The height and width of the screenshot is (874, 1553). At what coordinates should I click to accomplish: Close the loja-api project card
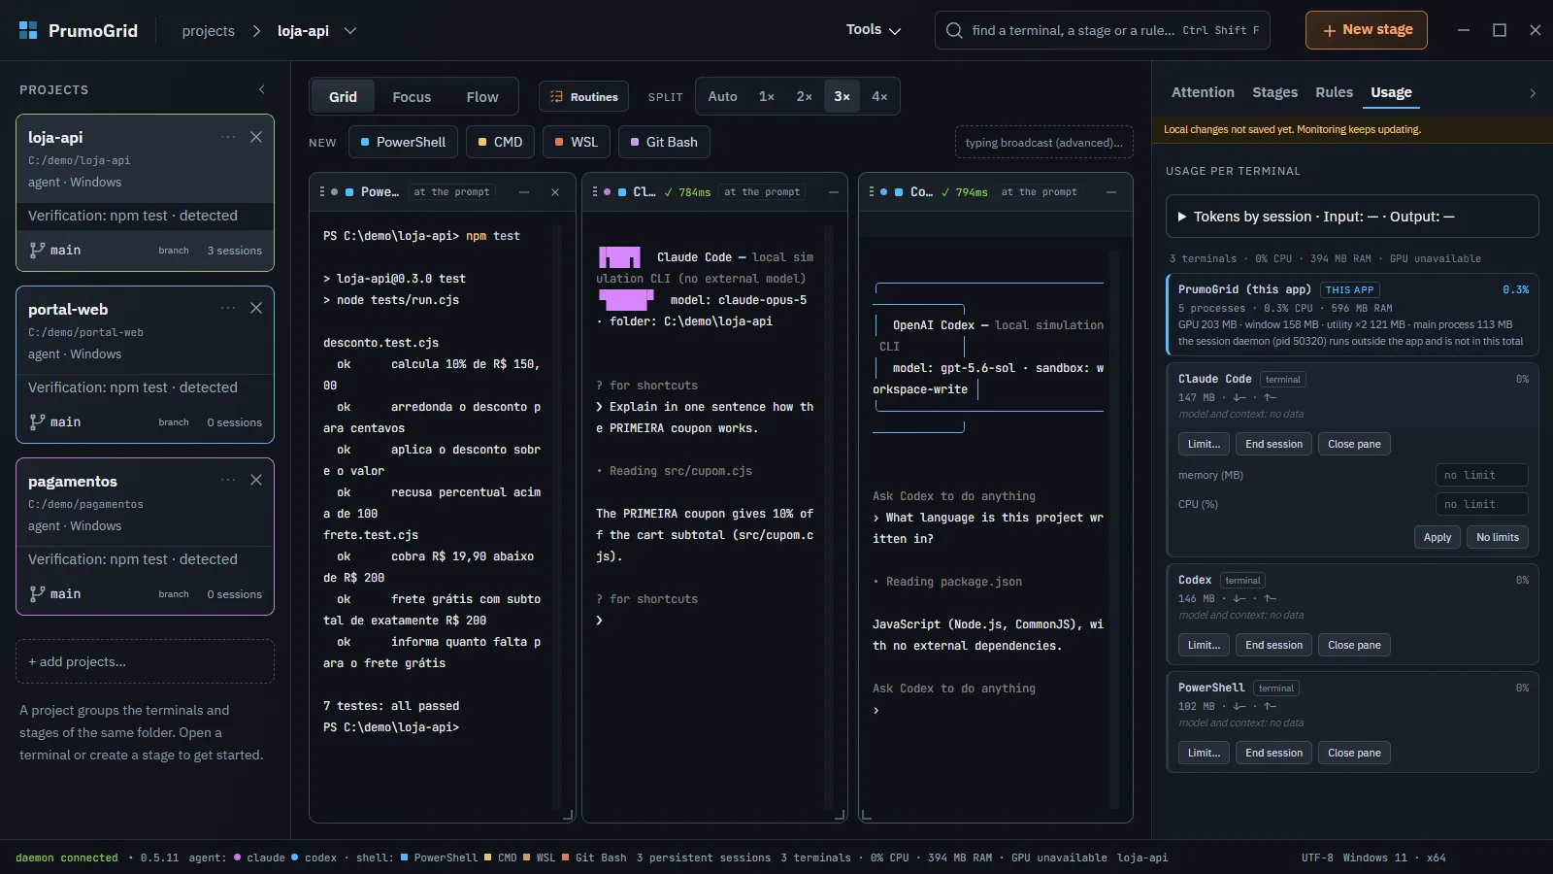tap(256, 137)
